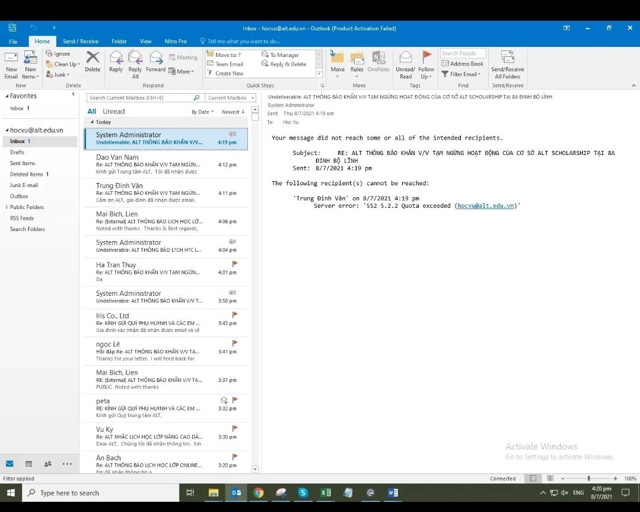Open the Rules icon
Viewport: 640px width, 512px height.
tap(356, 58)
